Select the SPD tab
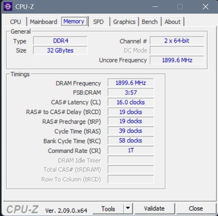The height and width of the screenshot is (216, 218). point(99,22)
